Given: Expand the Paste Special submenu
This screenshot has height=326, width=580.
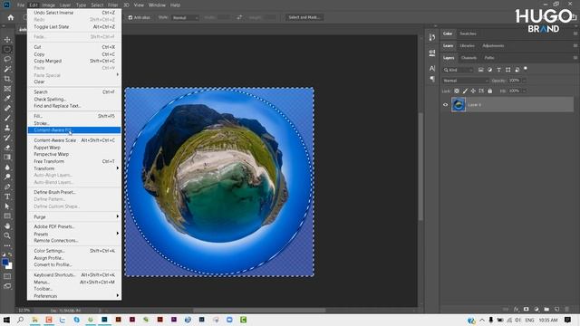Looking at the screenshot, I should click(74, 75).
